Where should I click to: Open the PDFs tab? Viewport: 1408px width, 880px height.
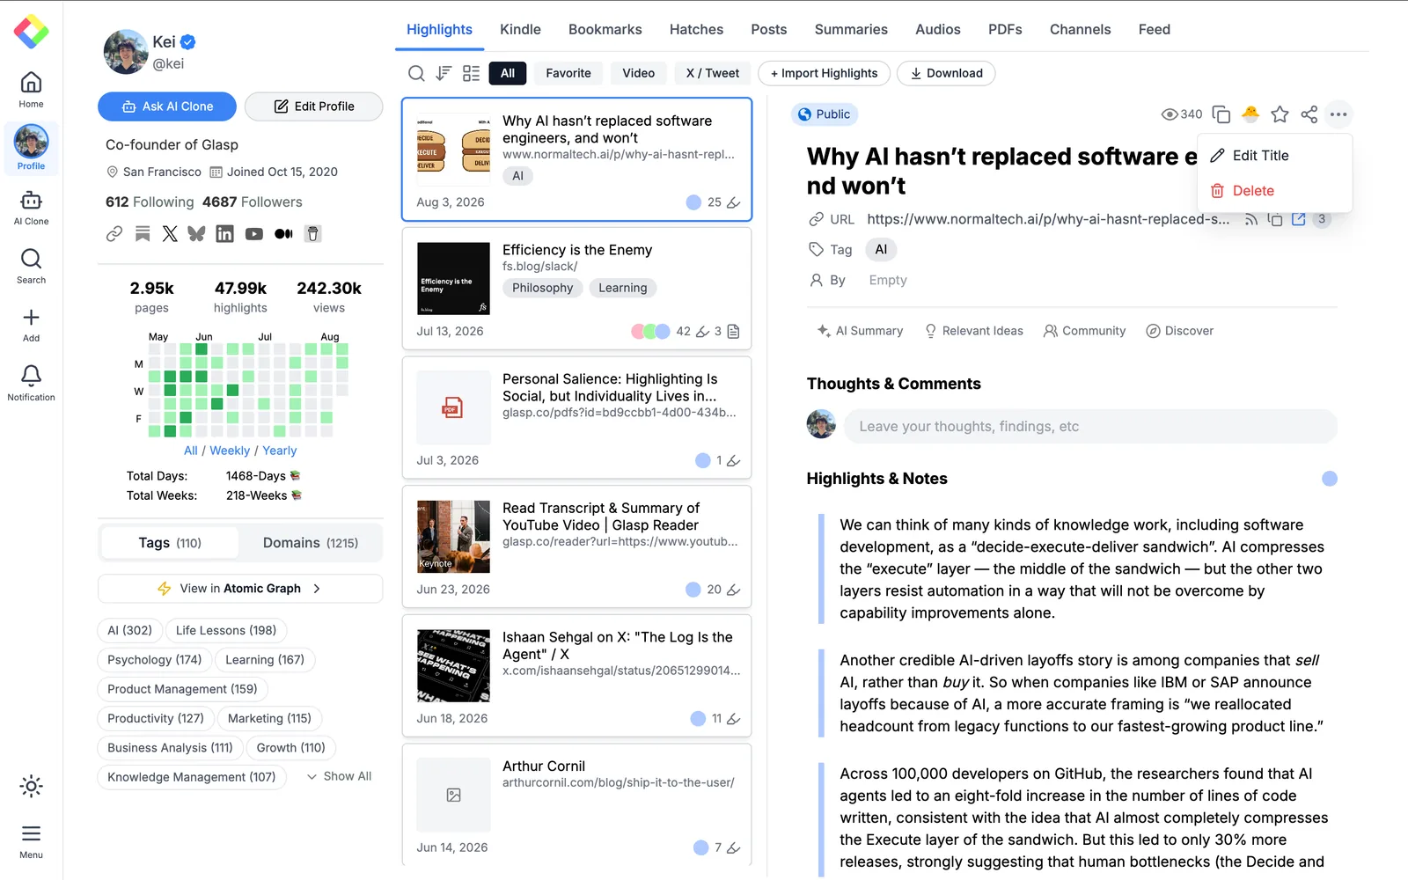click(x=1005, y=29)
